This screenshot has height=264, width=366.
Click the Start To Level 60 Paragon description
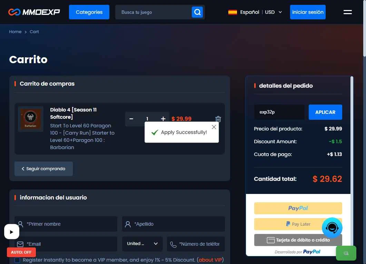(x=82, y=137)
